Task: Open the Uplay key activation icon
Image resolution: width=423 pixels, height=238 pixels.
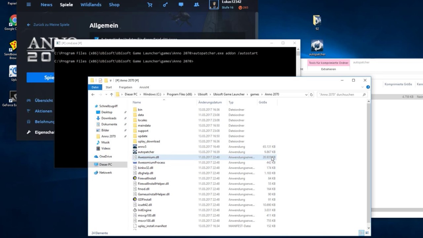Action: [165, 5]
